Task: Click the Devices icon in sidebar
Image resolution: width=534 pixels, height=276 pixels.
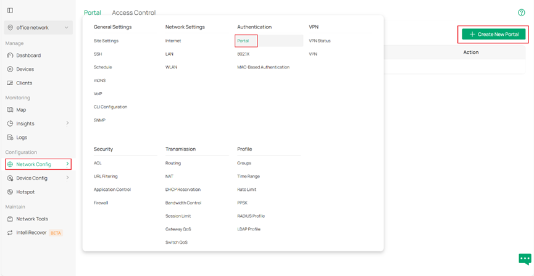Action: (x=10, y=69)
